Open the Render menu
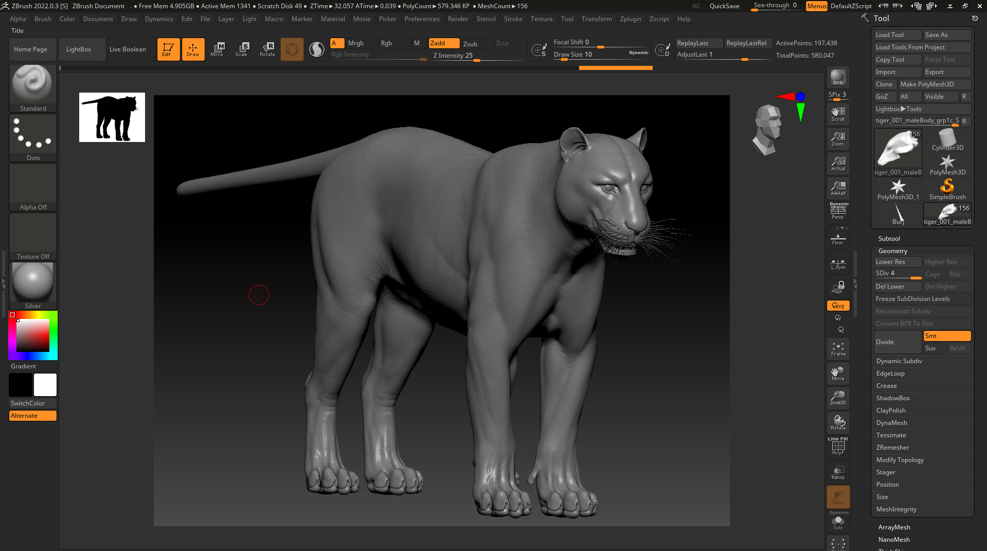 [458, 19]
